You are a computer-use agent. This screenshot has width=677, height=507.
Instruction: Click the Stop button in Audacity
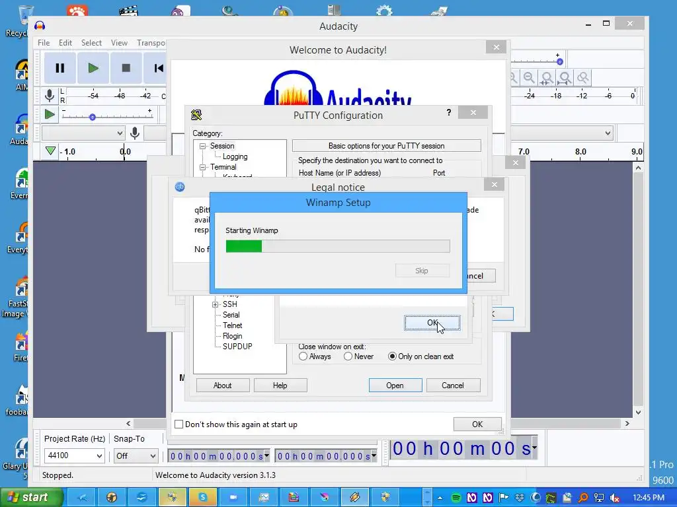click(126, 68)
